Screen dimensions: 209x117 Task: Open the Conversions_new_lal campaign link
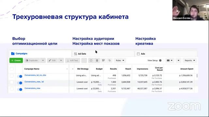pyautogui.click(x=34, y=82)
